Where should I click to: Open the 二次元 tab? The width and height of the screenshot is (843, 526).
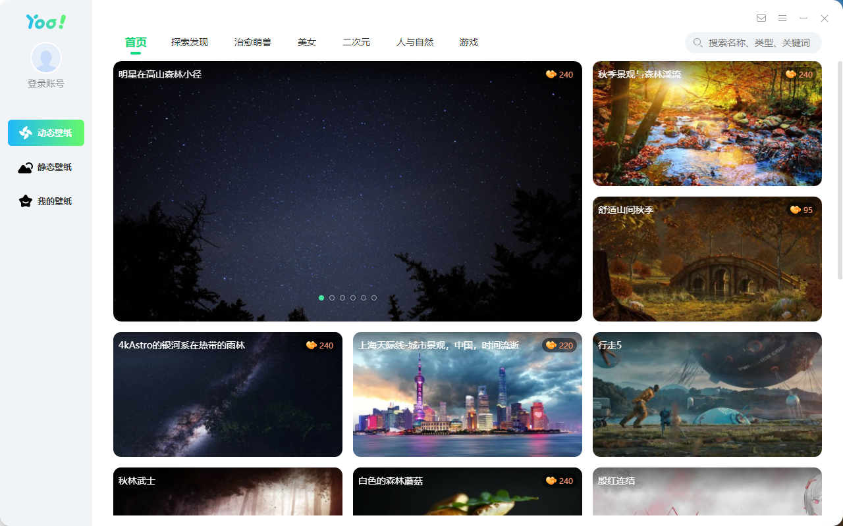coord(356,42)
